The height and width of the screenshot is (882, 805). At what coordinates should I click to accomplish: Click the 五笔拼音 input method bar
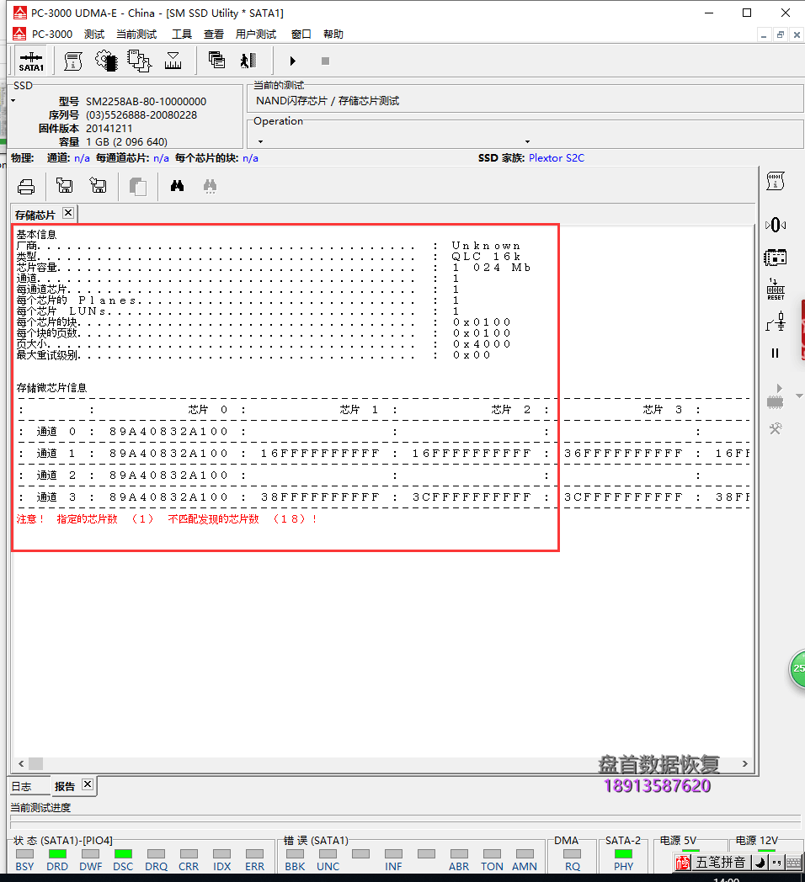coord(721,862)
